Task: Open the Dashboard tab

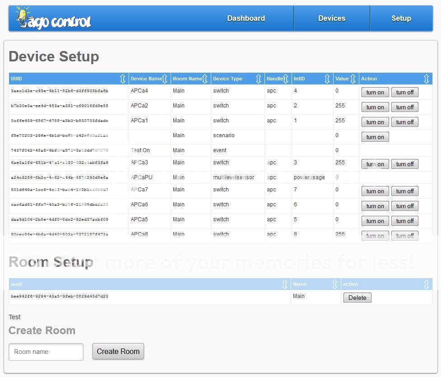Action: 246,19
